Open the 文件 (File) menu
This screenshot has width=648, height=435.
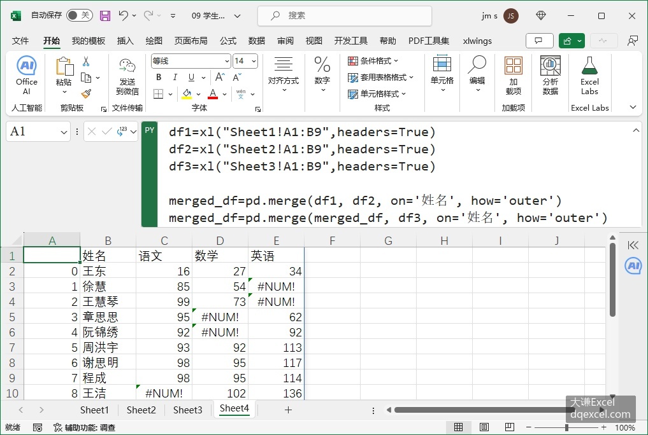click(20, 41)
